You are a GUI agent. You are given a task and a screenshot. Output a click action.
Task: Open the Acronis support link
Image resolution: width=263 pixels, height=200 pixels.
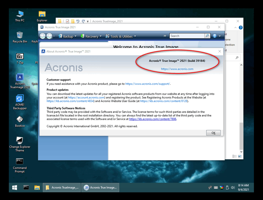coord(148,84)
